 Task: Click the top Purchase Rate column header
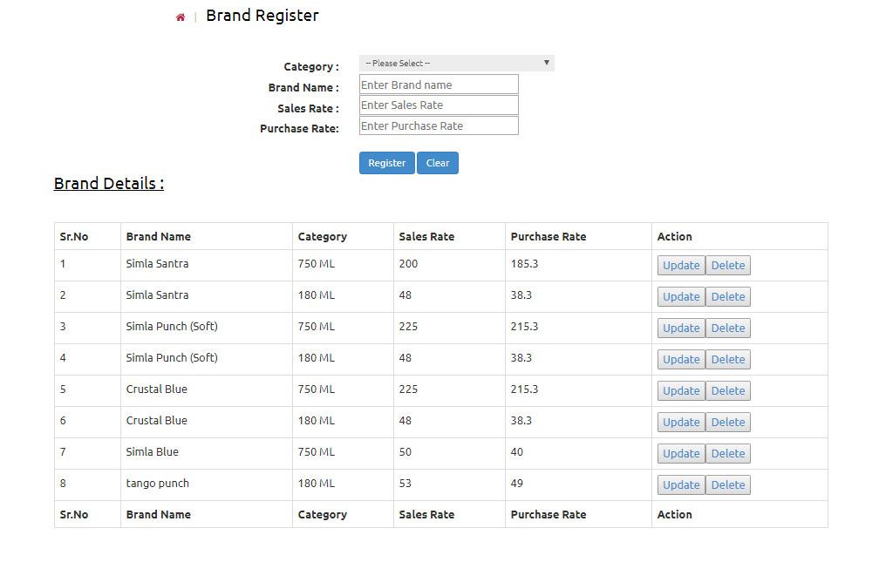549,236
